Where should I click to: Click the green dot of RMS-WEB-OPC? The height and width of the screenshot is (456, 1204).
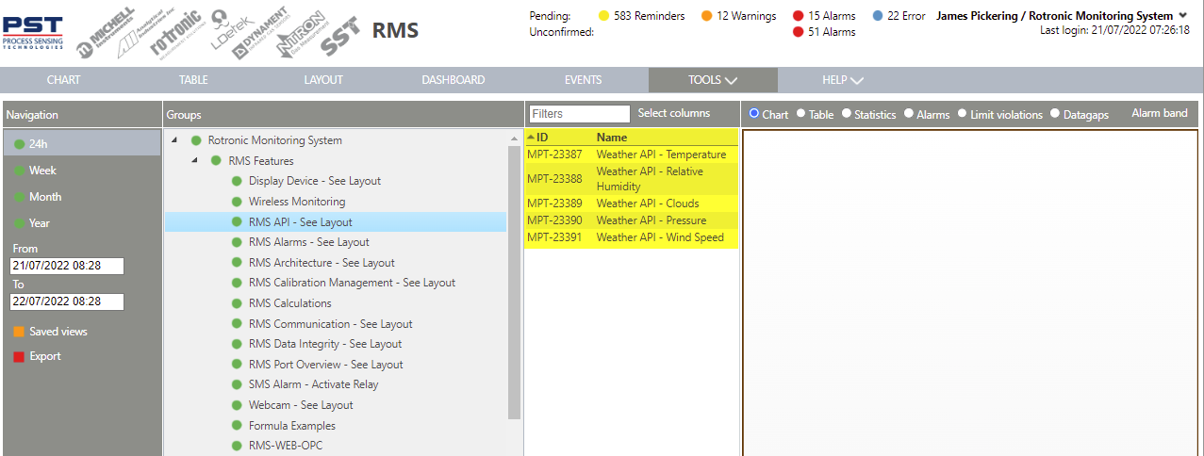point(237,446)
